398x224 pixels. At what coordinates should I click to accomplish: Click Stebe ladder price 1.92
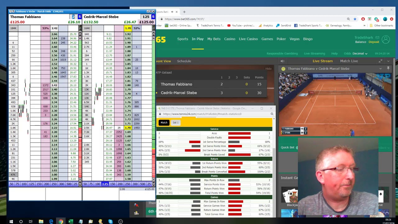(128, 34)
